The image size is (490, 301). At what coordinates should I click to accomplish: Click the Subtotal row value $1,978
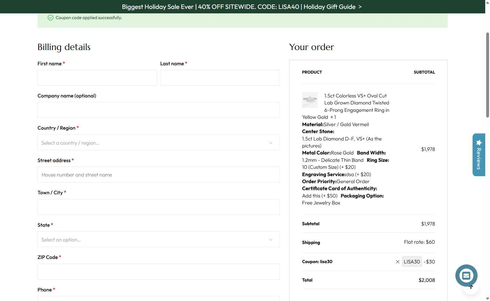pos(428,224)
